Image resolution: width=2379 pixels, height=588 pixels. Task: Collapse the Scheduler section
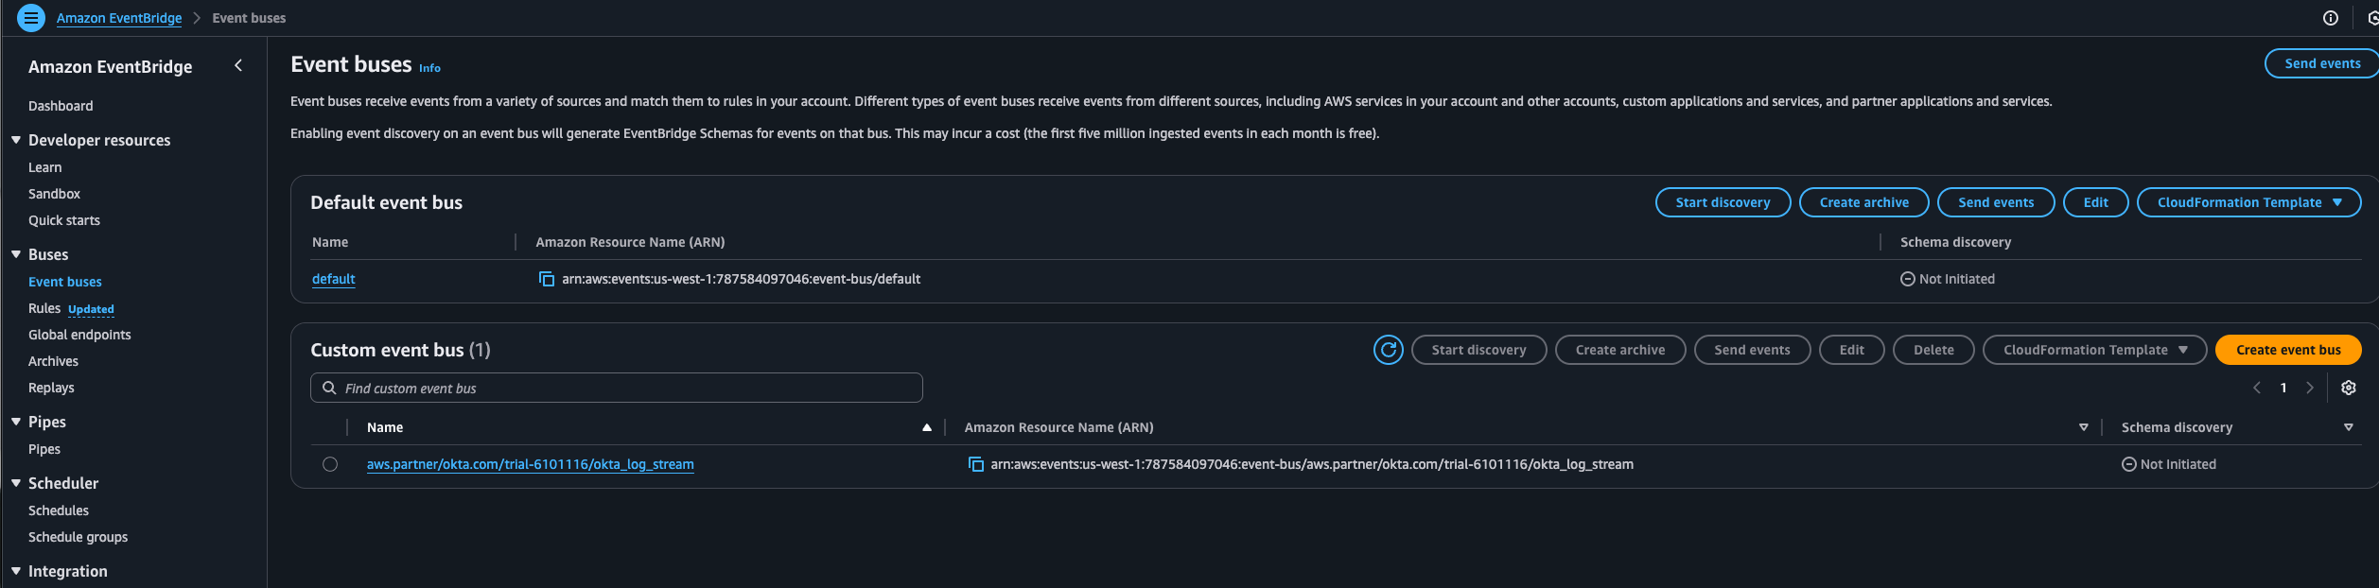(16, 483)
